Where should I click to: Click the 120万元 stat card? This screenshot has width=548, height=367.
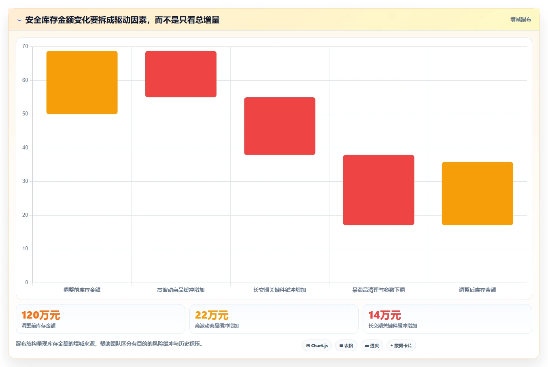[100, 319]
